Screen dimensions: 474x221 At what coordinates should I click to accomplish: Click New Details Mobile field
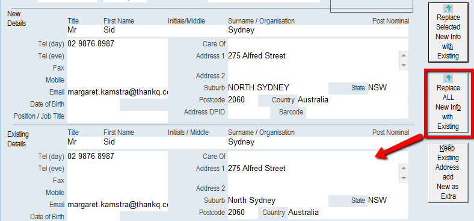pyautogui.click(x=117, y=80)
